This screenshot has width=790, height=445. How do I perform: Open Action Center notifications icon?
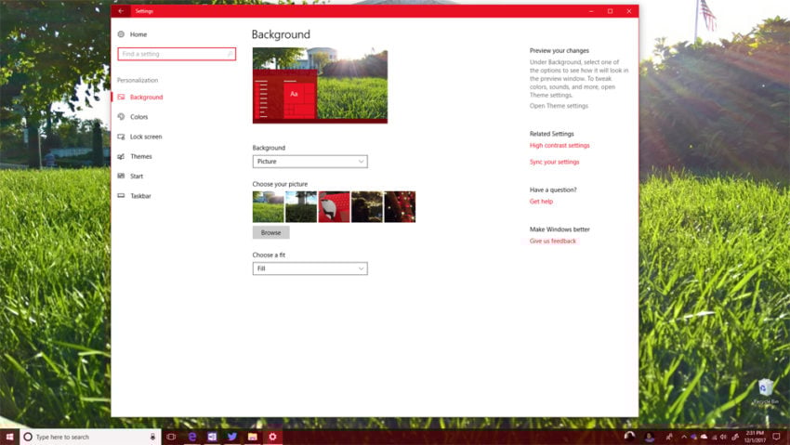[776, 437]
